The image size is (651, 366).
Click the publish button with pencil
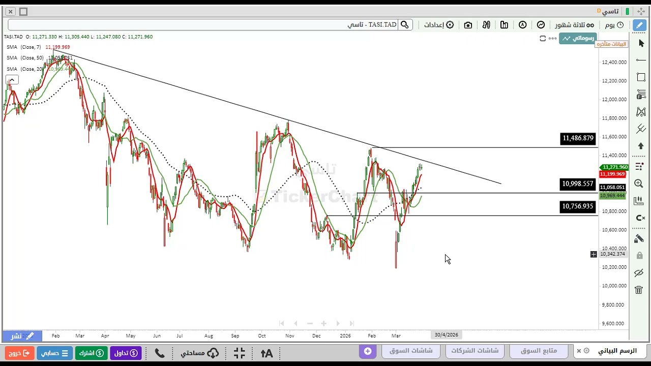point(22,335)
